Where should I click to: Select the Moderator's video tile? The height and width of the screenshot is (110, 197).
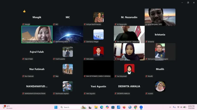tap(129, 52)
